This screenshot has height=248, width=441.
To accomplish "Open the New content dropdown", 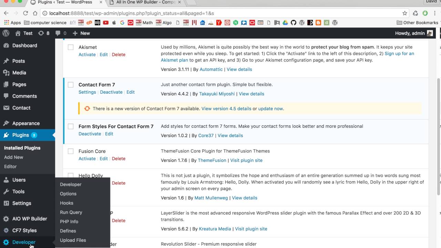I will click(81, 33).
